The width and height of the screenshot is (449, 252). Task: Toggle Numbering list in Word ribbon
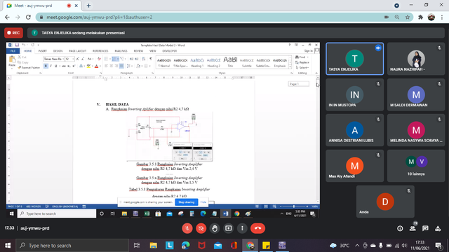(115, 59)
